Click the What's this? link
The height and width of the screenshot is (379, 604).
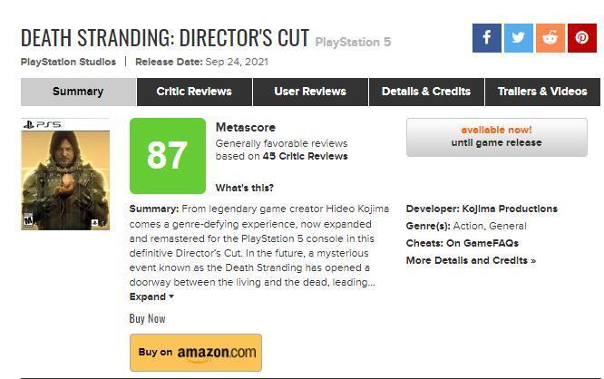pyautogui.click(x=245, y=188)
